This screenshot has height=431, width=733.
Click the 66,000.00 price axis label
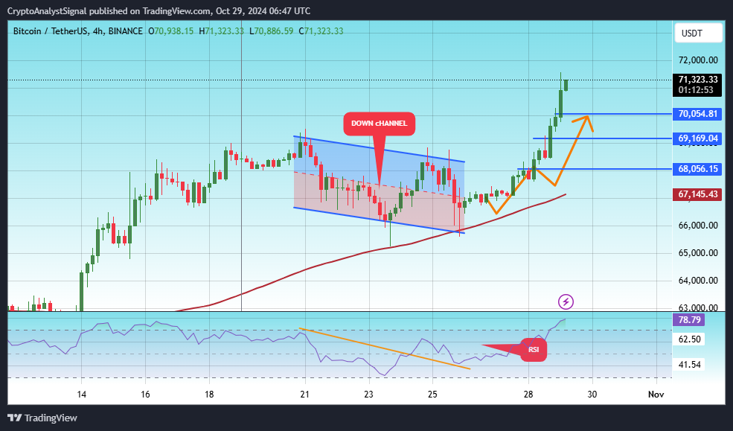coord(698,226)
